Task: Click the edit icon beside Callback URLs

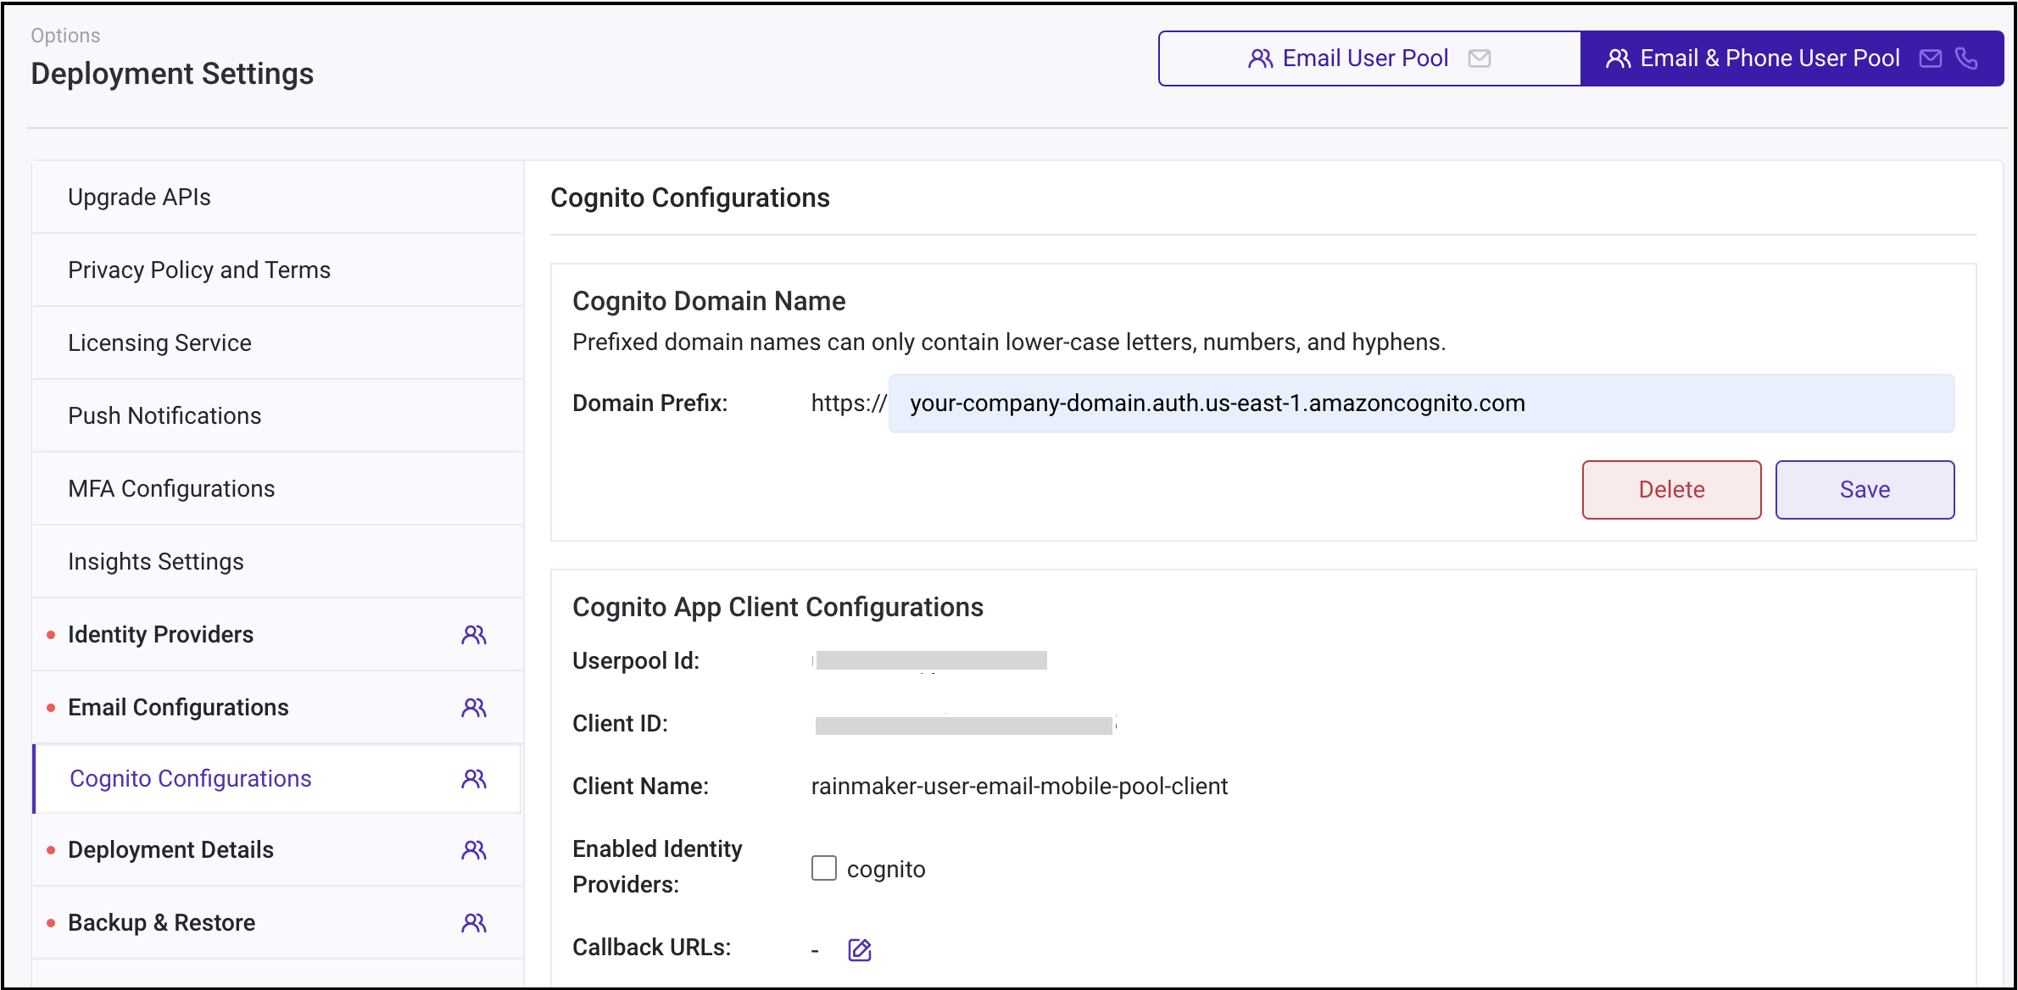Action: [859, 949]
